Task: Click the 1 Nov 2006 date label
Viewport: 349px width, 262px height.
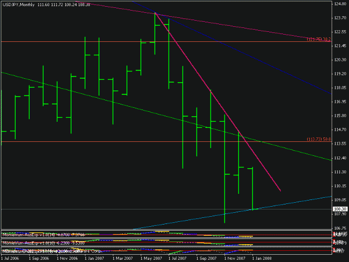Action: [x=67, y=259]
